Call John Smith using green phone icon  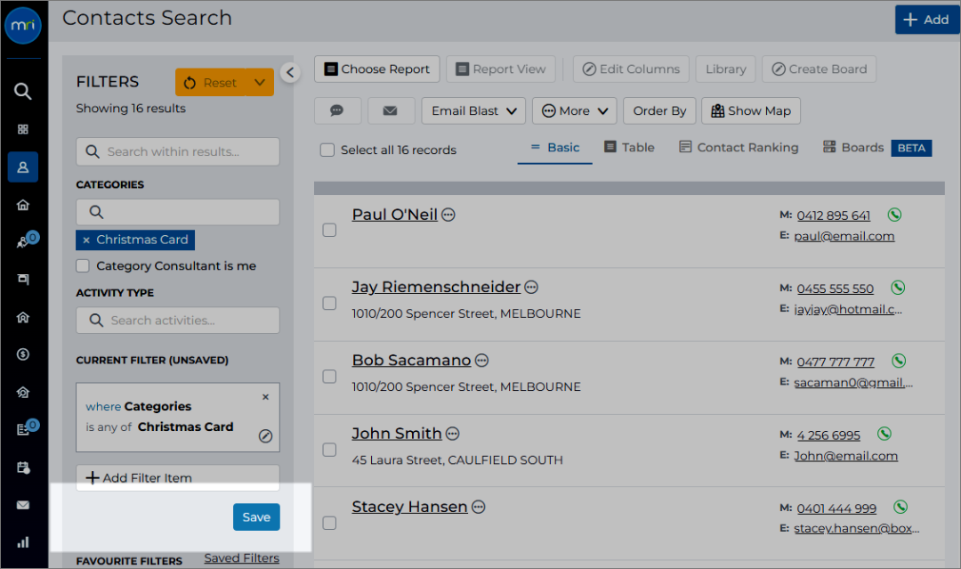coord(884,434)
